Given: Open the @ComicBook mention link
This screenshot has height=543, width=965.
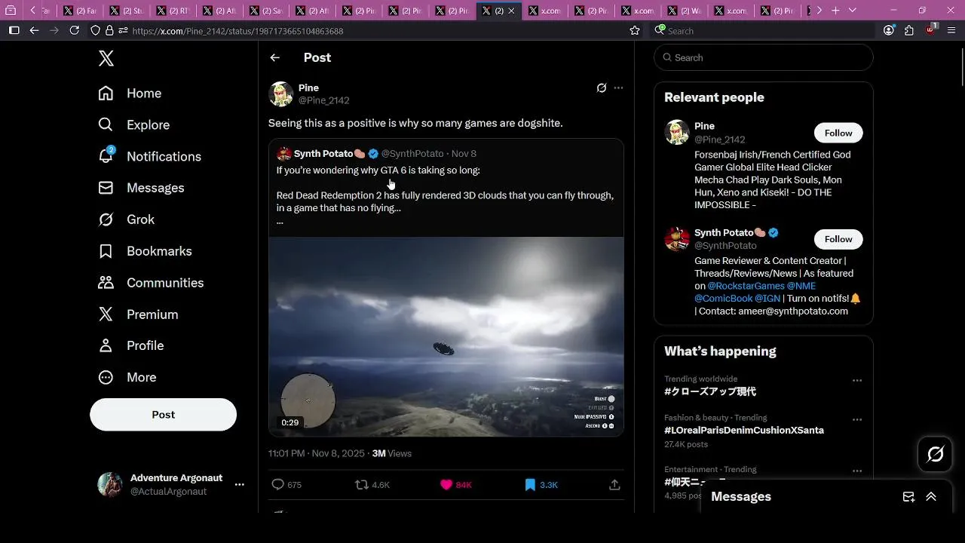Looking at the screenshot, I should [723, 299].
